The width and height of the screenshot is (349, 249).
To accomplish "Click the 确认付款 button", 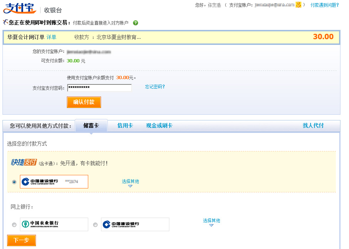I will click(x=84, y=102).
